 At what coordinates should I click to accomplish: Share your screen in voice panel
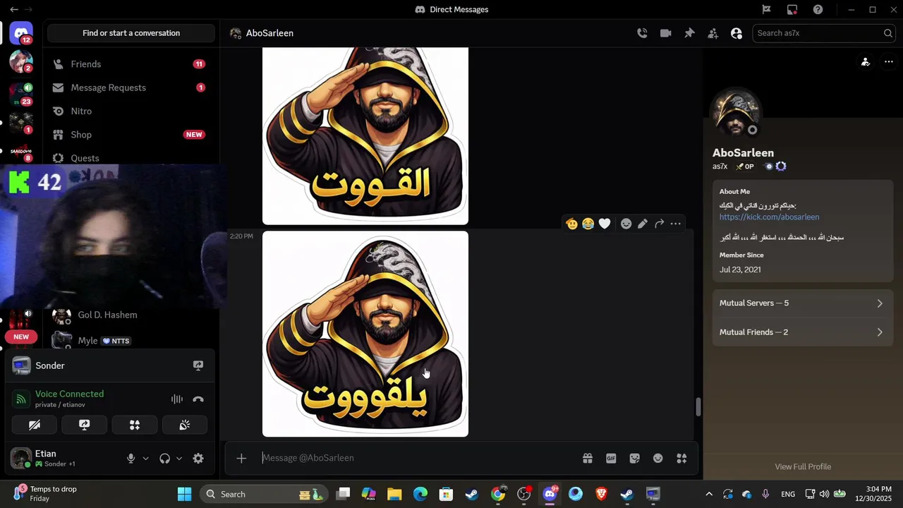[85, 425]
